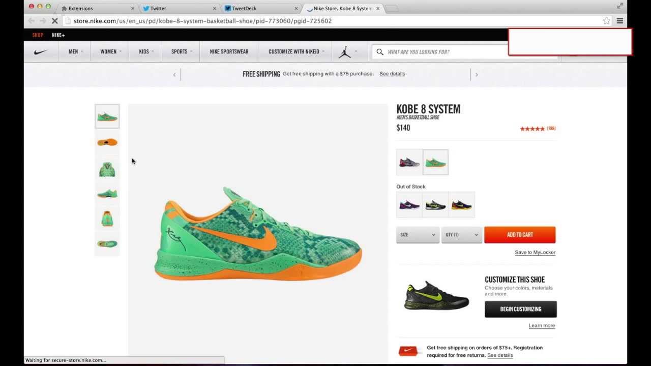This screenshot has height=366, width=651.
Task: Click the browser address bar URL
Action: 202,21
